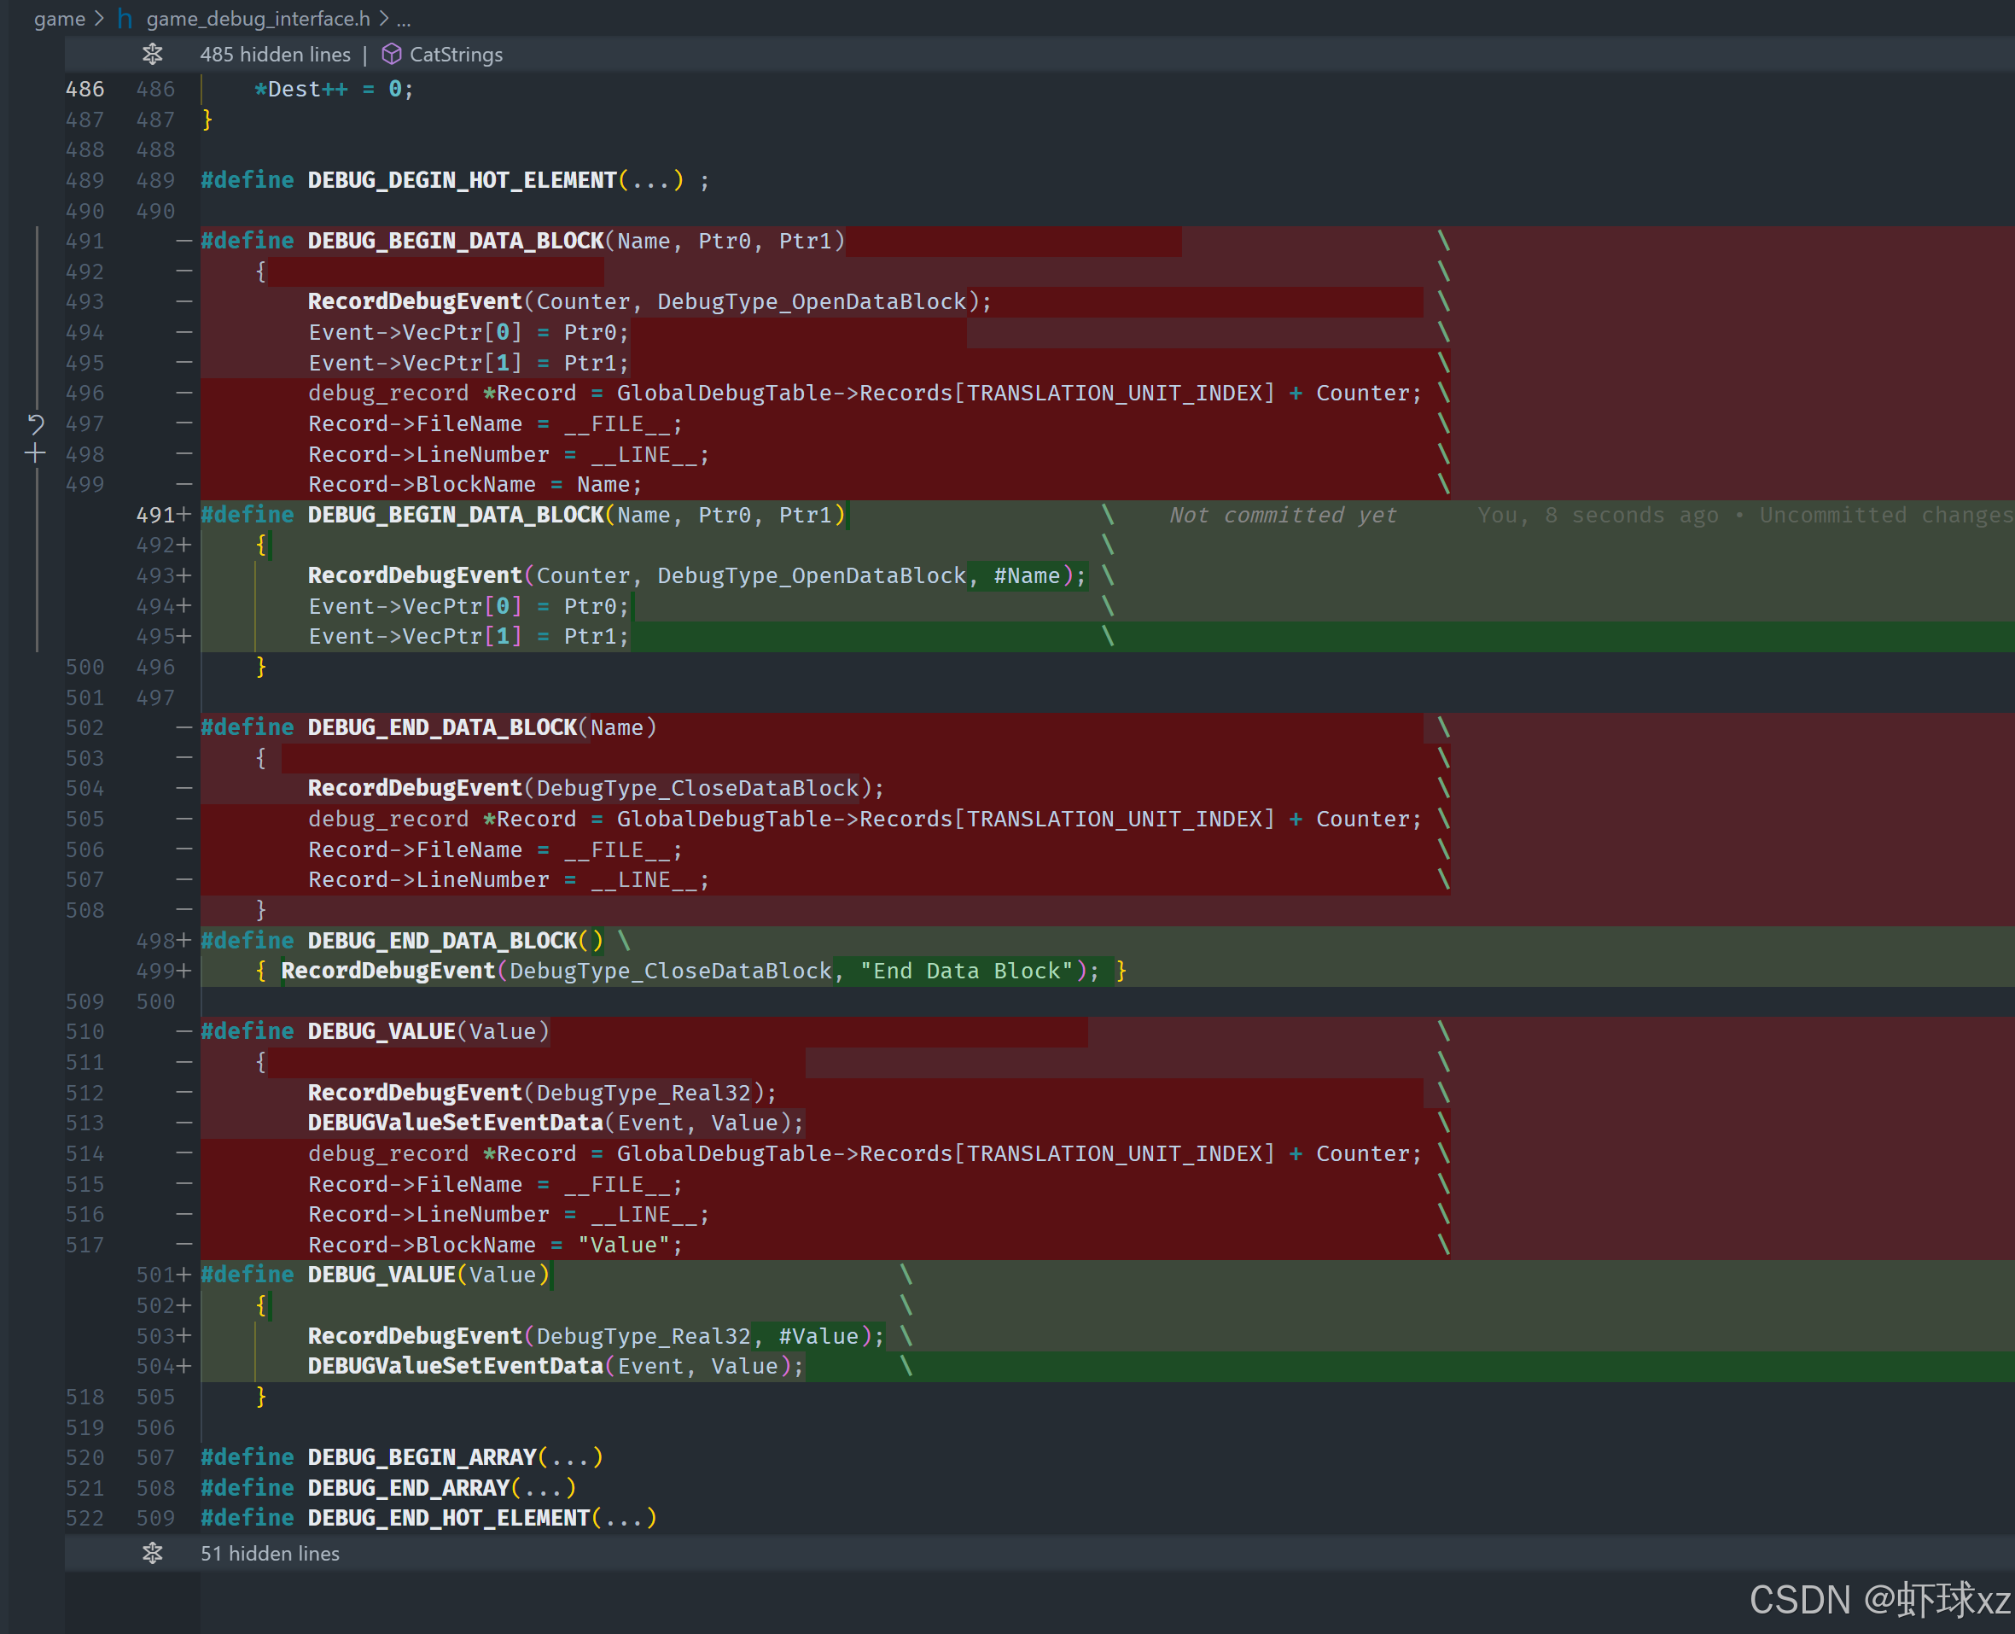Open the game_debug_interface.h breadcrumb item

pyautogui.click(x=258, y=18)
